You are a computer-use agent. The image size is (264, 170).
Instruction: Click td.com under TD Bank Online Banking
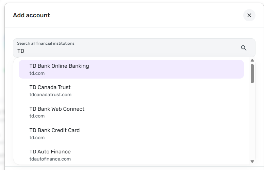(x=37, y=73)
